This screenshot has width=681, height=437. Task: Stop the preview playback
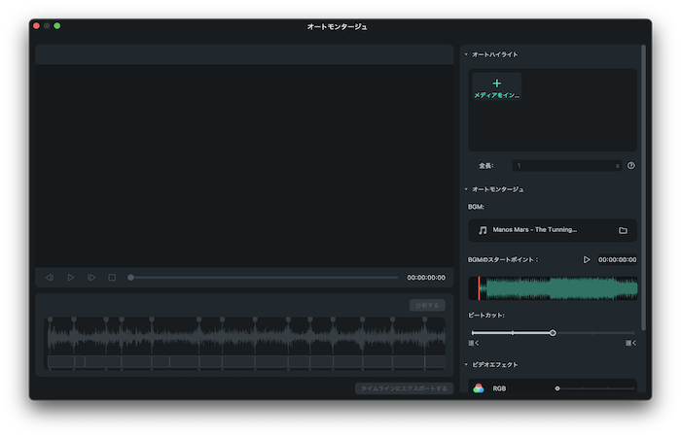[x=112, y=278]
